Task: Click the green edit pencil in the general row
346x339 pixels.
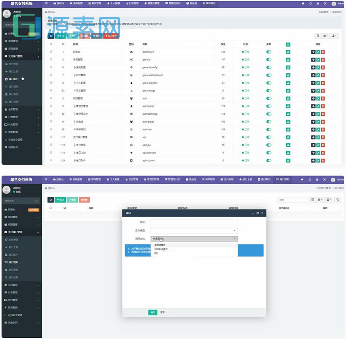Action: 318,60
